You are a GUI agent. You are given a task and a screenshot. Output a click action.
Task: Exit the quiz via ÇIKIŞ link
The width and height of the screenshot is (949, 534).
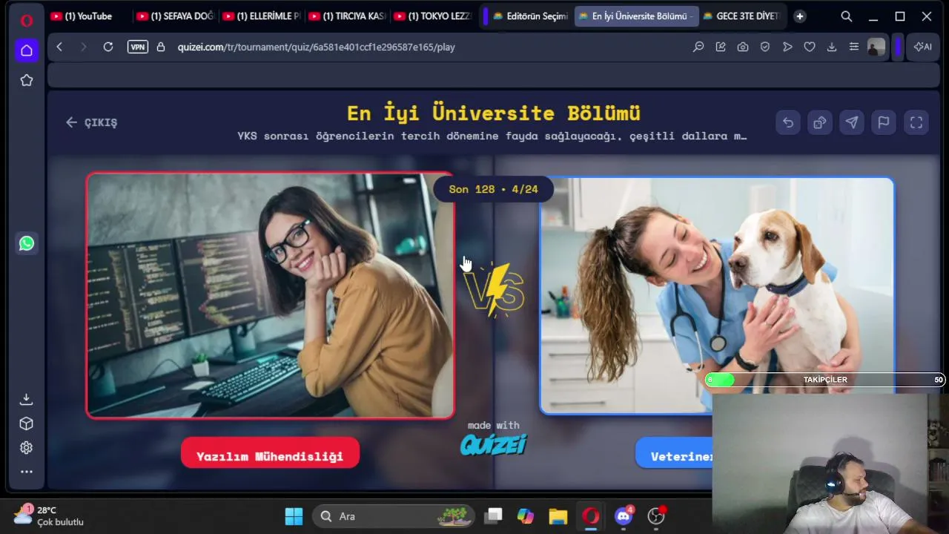coord(91,122)
